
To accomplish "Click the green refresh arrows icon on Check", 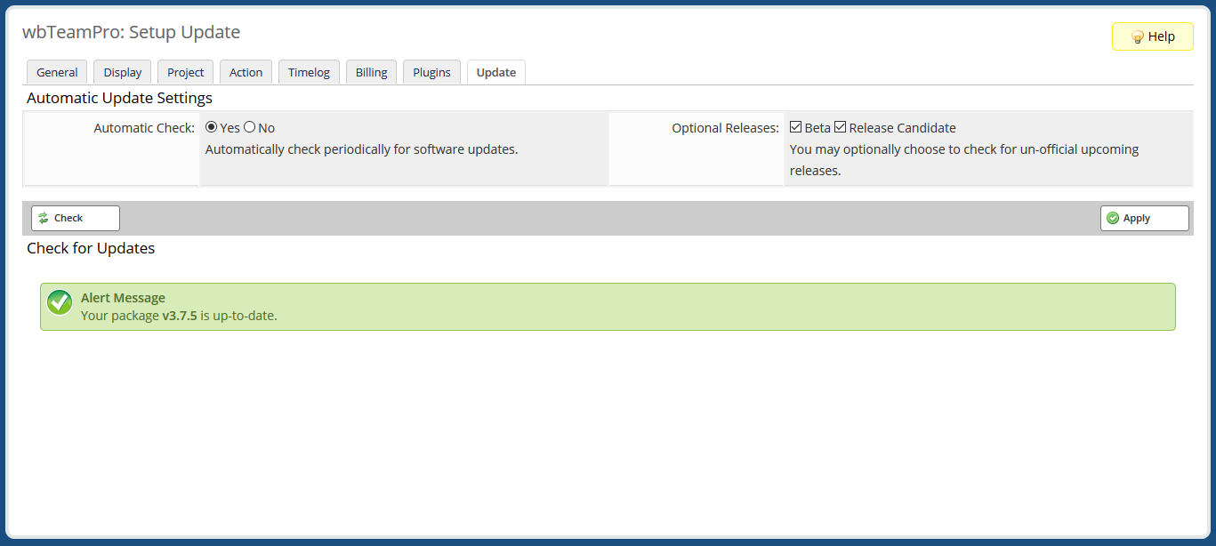I will click(43, 218).
